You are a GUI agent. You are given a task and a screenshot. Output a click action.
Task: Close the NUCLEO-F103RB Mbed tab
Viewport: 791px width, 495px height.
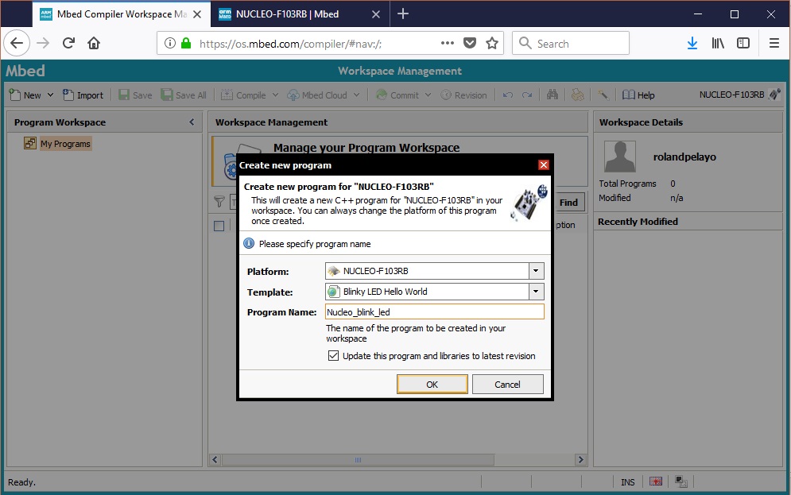[x=376, y=14]
